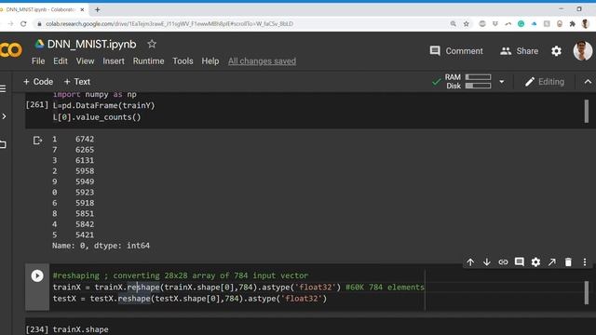Screen dimensions: 596x335
Task: Click the scrollbar of the reshaping cell
Action: (587, 293)
